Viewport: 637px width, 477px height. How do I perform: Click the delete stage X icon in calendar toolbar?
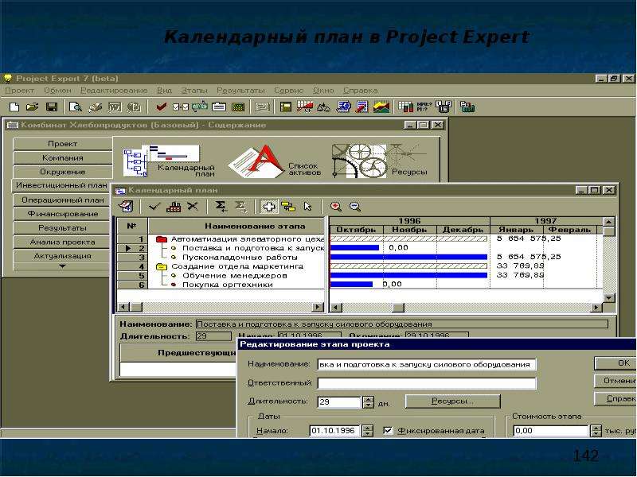(x=193, y=207)
